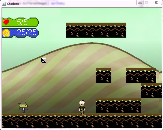Screen dimensions: 163x130
Task: Click the floating dirt platform at the top
Action: pyautogui.click(x=96, y=30)
